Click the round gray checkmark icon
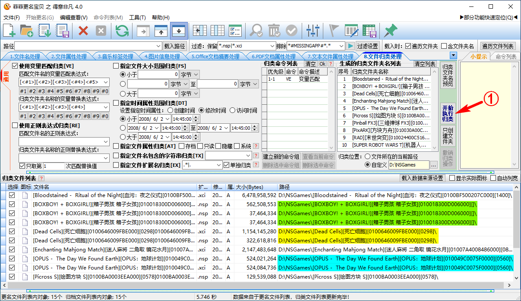Screen dimensions: 521x301 pos(292,31)
